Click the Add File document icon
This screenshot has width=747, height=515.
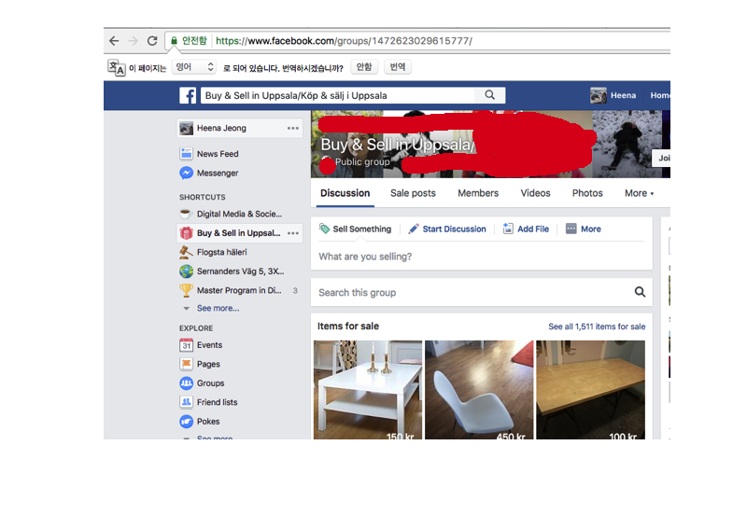pyautogui.click(x=508, y=229)
